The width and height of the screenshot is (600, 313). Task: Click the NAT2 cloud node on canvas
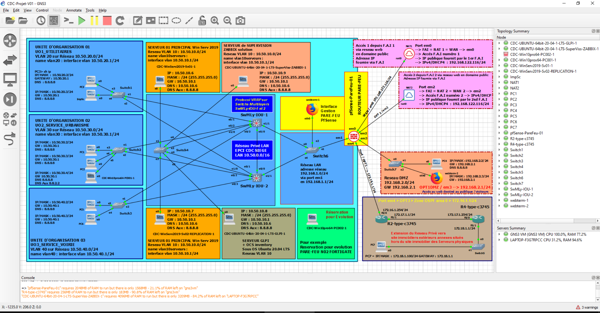coord(409,95)
